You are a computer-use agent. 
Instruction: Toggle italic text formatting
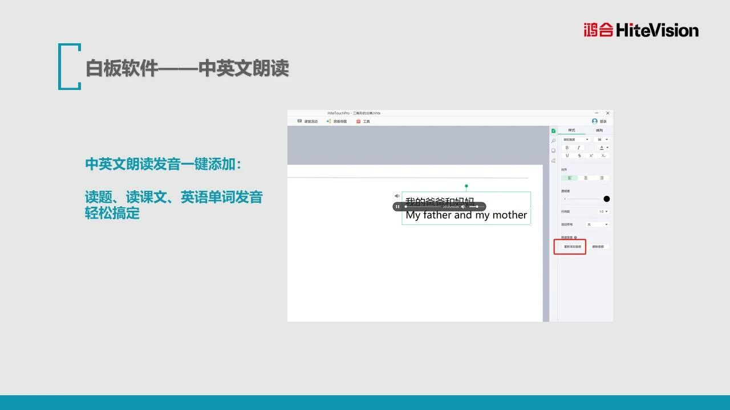578,147
